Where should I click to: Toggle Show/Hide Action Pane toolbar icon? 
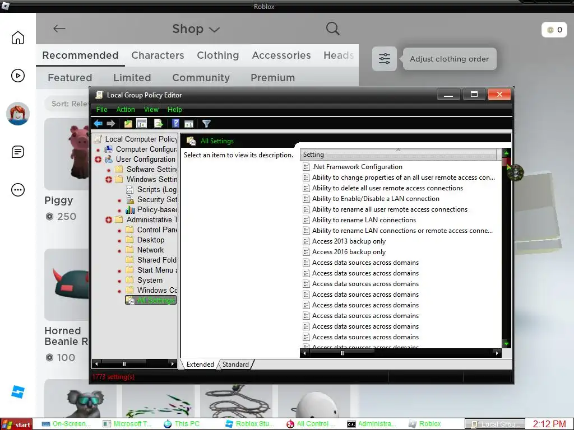pyautogui.click(x=189, y=124)
